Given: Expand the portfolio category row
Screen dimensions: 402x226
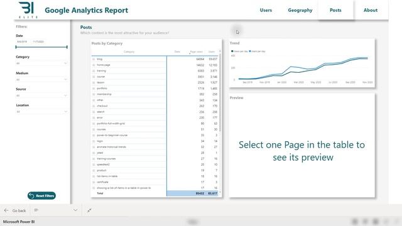Looking at the screenshot, I should (94, 89).
